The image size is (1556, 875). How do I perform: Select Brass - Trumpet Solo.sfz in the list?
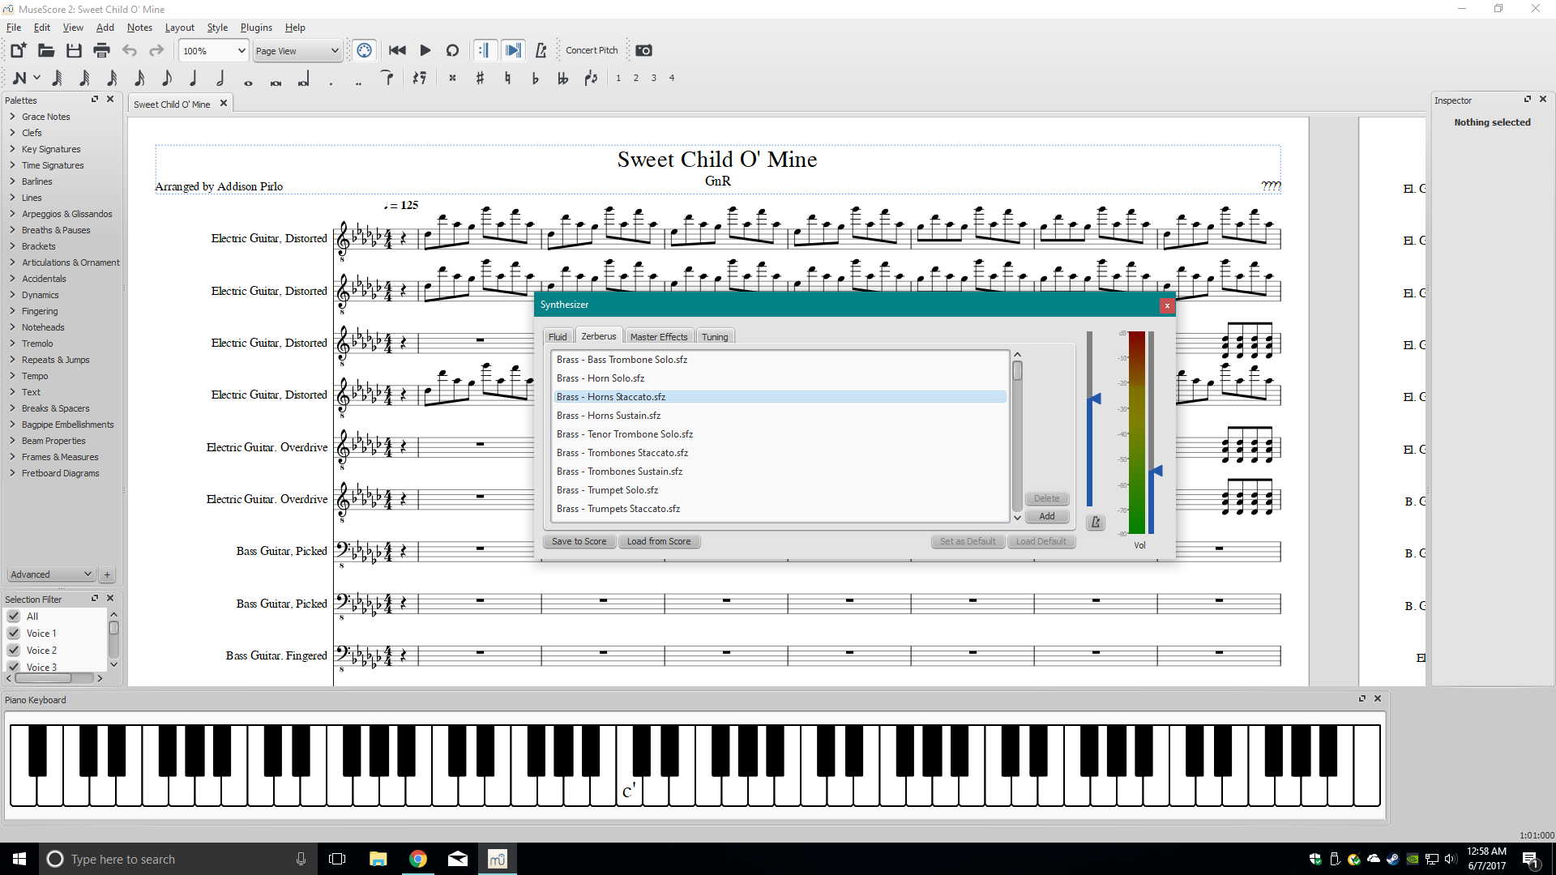click(x=780, y=490)
